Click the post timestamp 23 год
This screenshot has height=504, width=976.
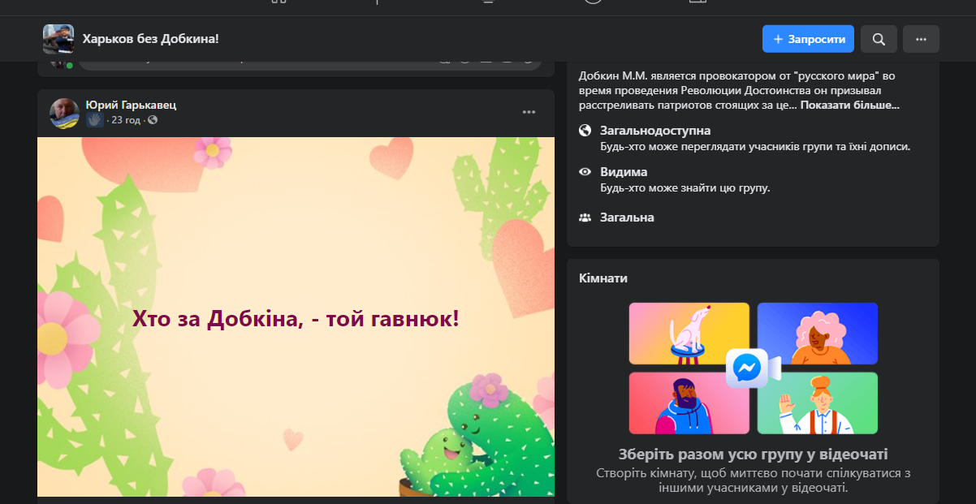[x=127, y=120]
